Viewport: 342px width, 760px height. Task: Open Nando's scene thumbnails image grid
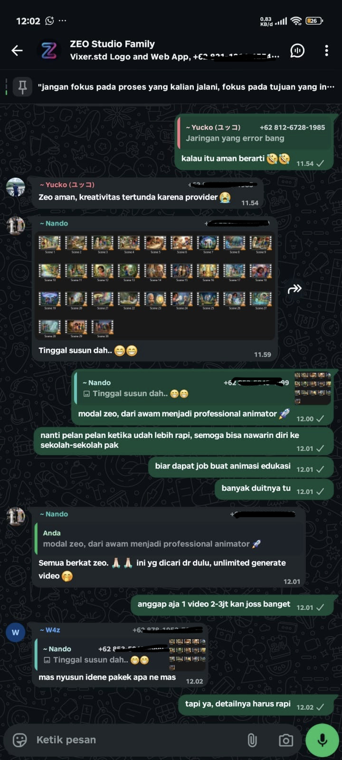155,285
